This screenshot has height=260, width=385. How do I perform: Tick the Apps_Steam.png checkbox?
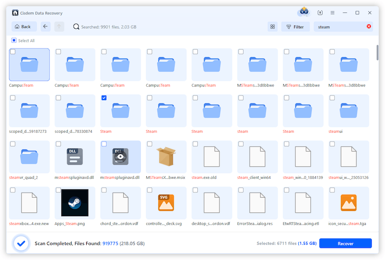58,190
